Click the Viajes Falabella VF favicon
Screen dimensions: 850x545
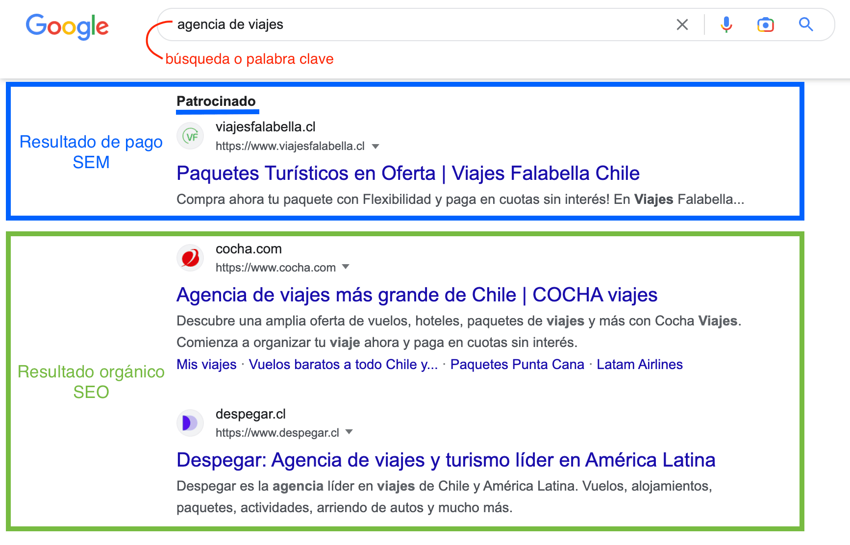pyautogui.click(x=190, y=136)
